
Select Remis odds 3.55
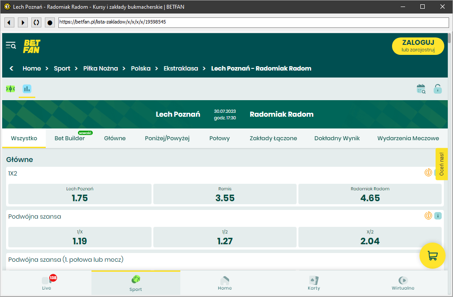click(225, 194)
